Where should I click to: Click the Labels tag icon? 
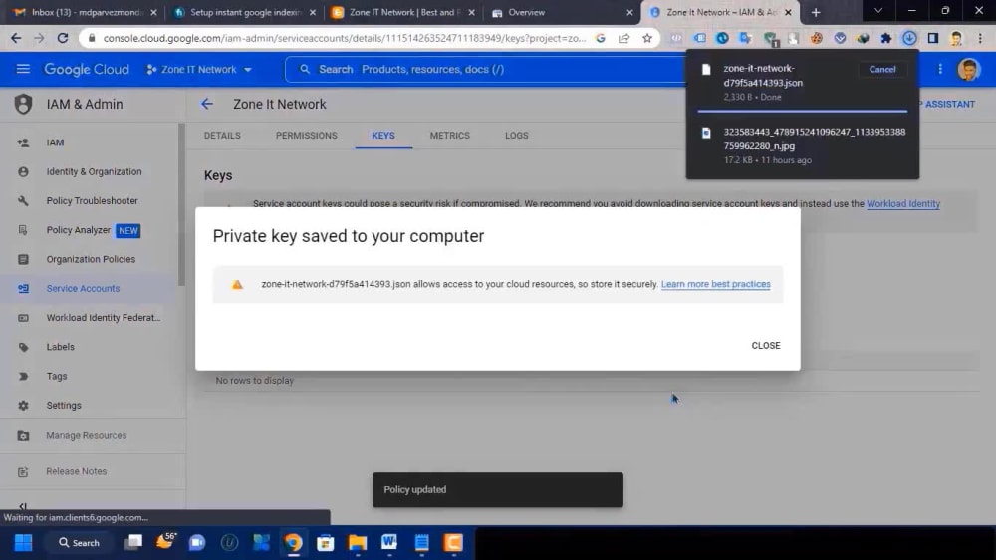(x=23, y=347)
